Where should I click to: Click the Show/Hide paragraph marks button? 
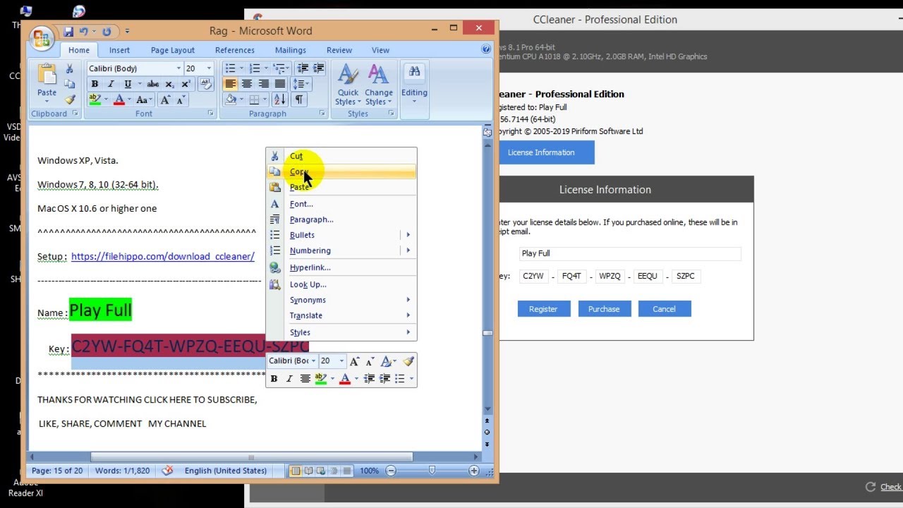pyautogui.click(x=299, y=100)
